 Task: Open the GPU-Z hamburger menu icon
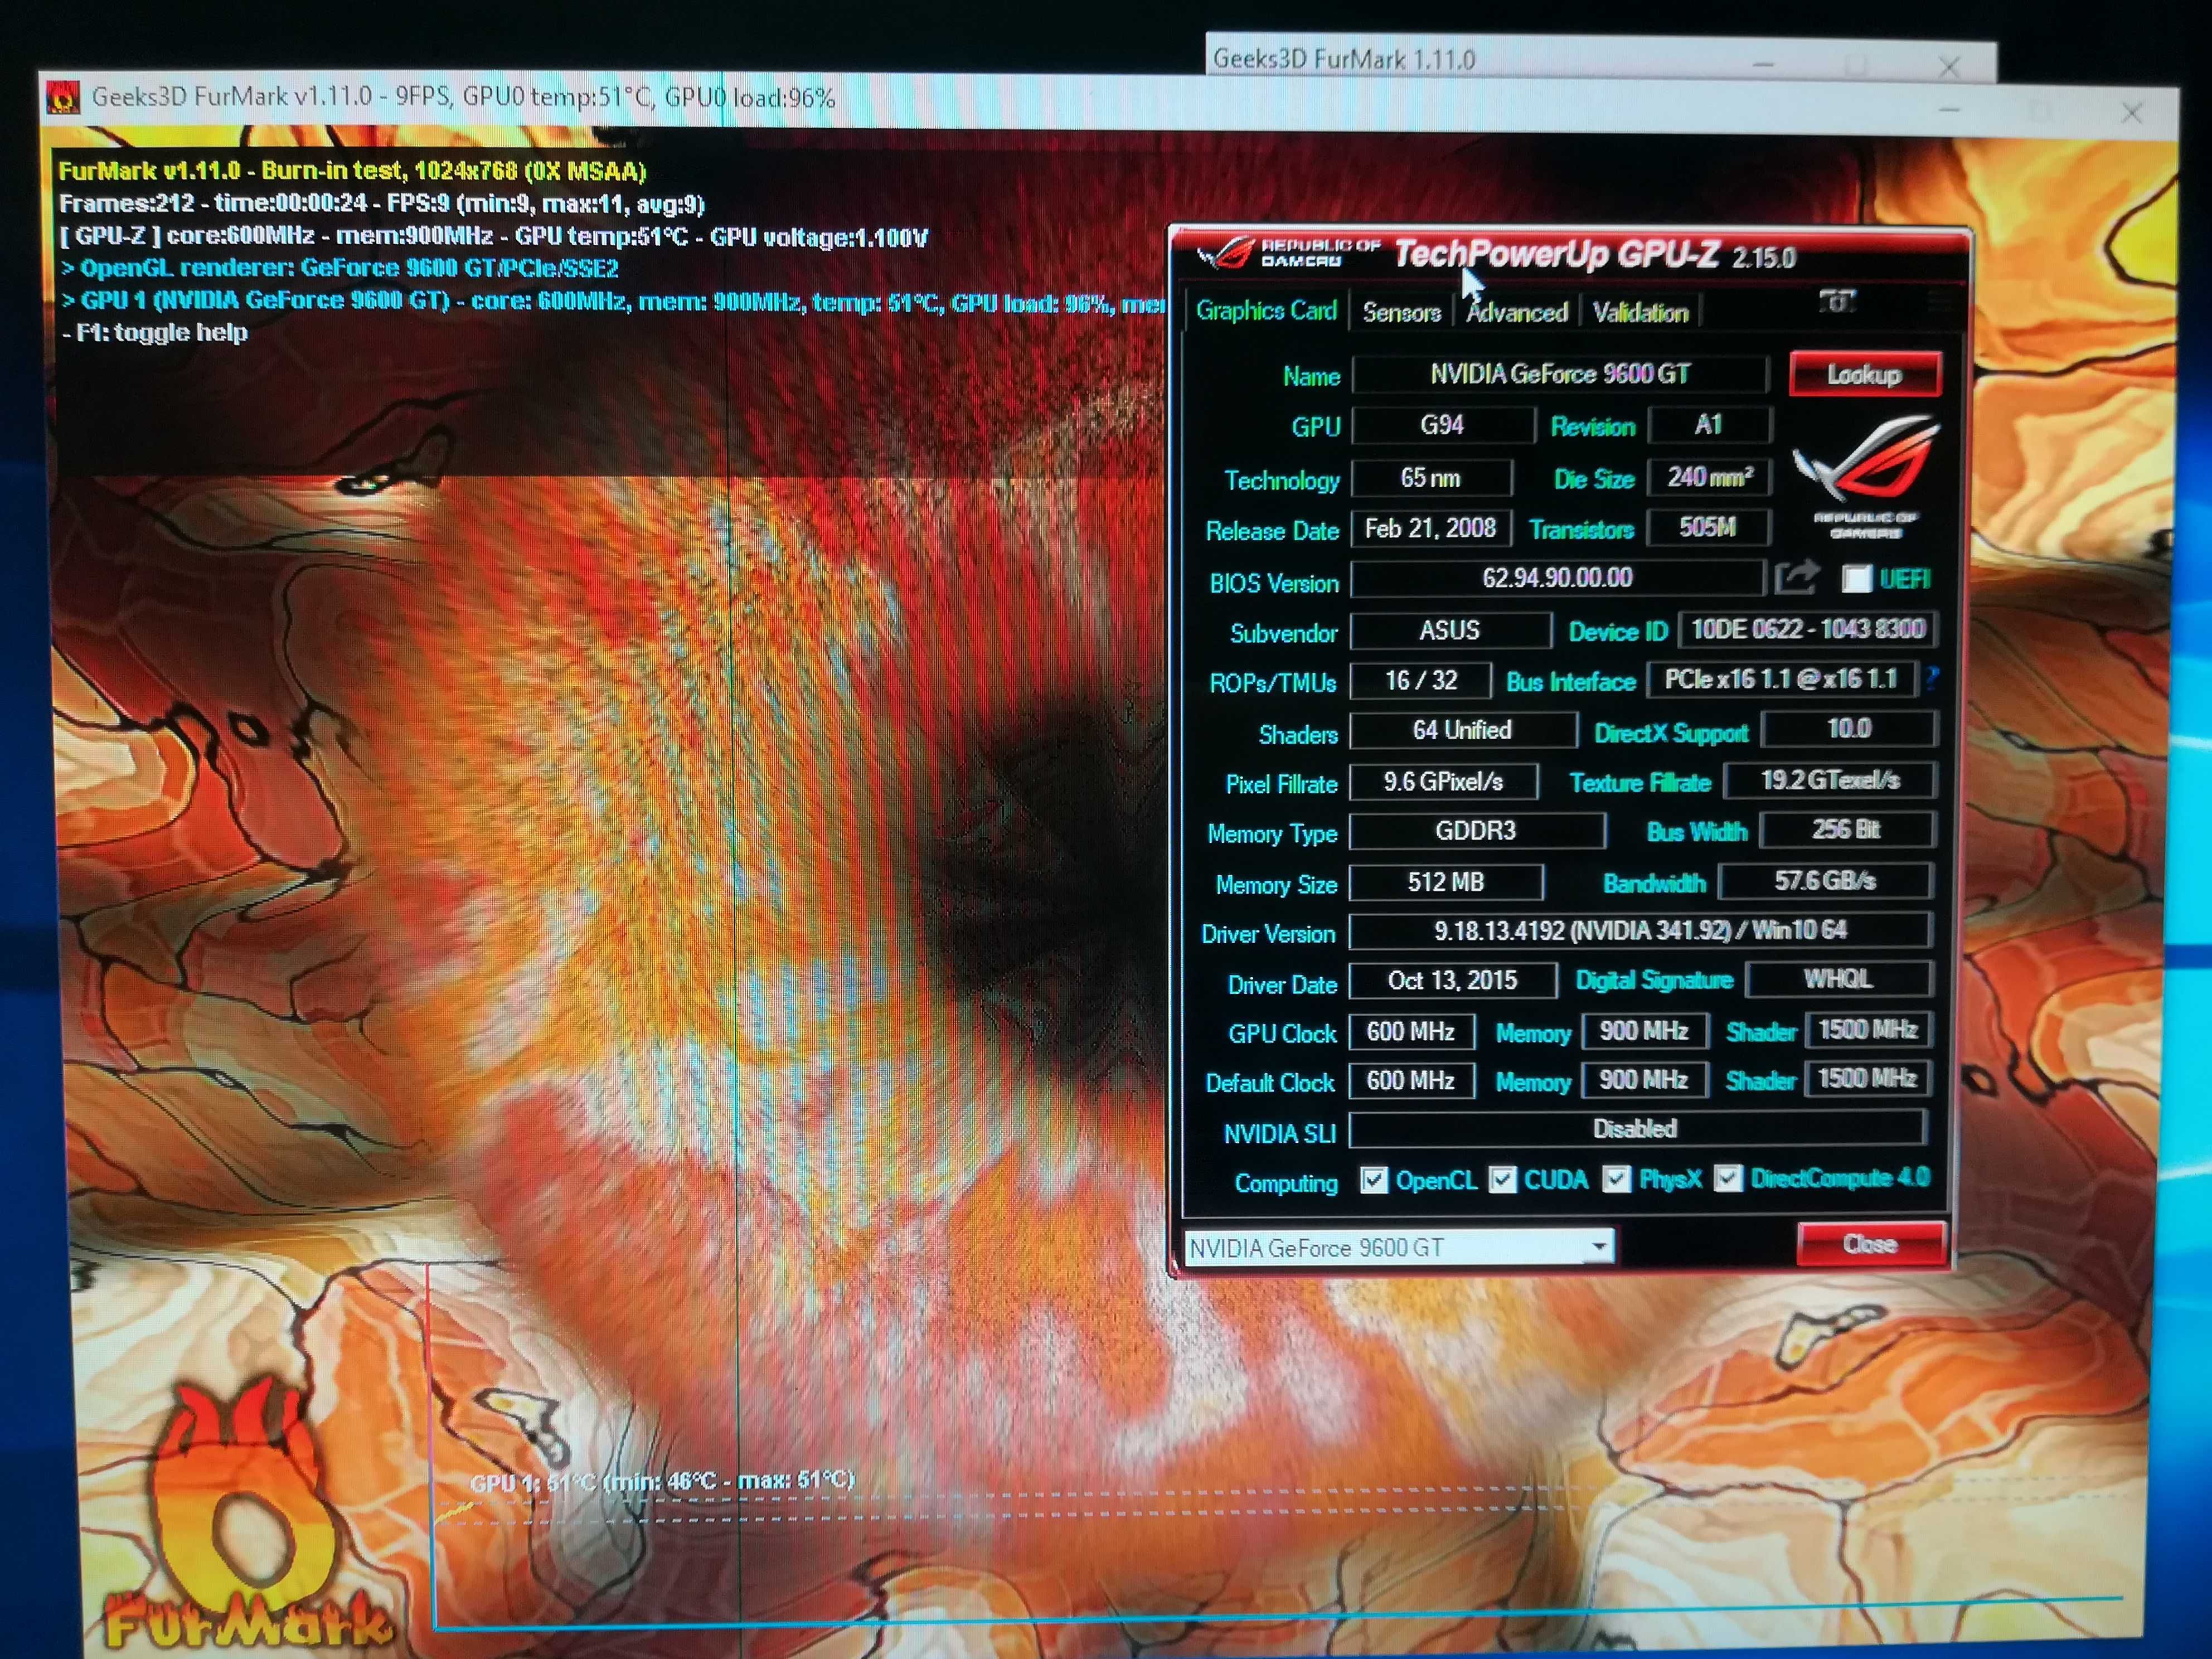pos(1939,301)
